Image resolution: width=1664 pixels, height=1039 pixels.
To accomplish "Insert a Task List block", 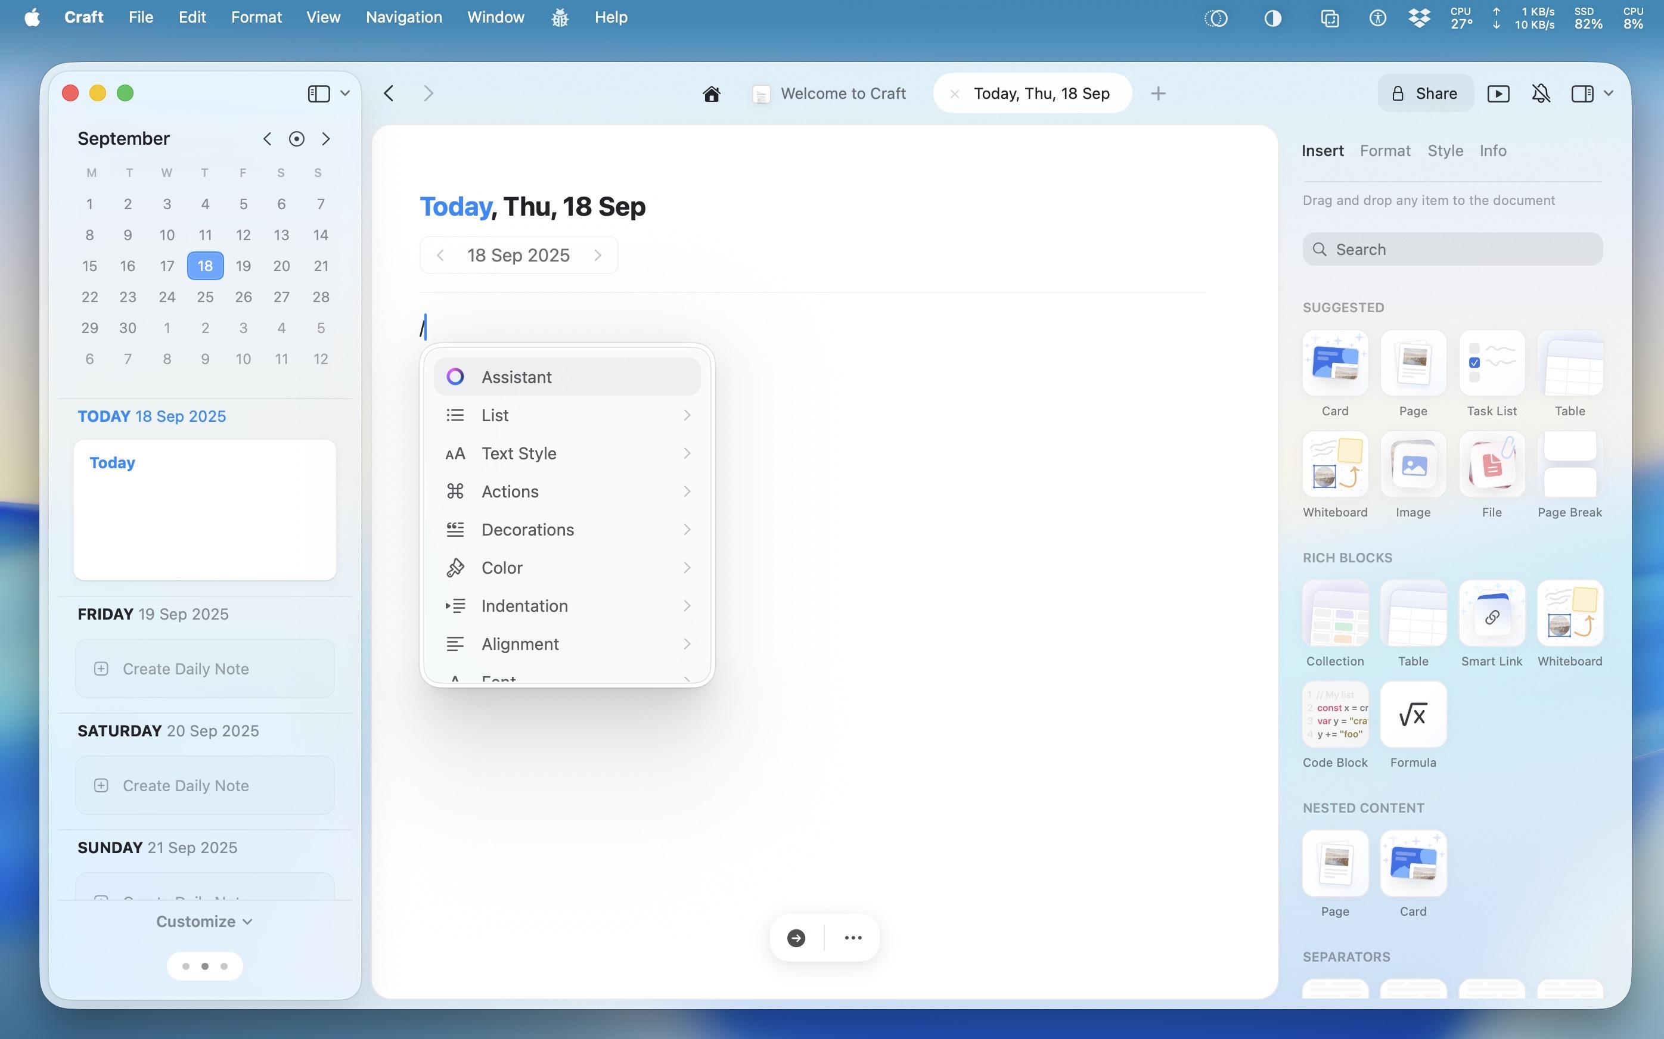I will click(x=1492, y=363).
